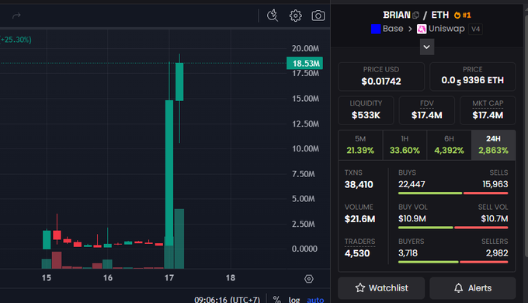
Task: Click the 10.00M price axis label
Action: pyautogui.click(x=305, y=148)
